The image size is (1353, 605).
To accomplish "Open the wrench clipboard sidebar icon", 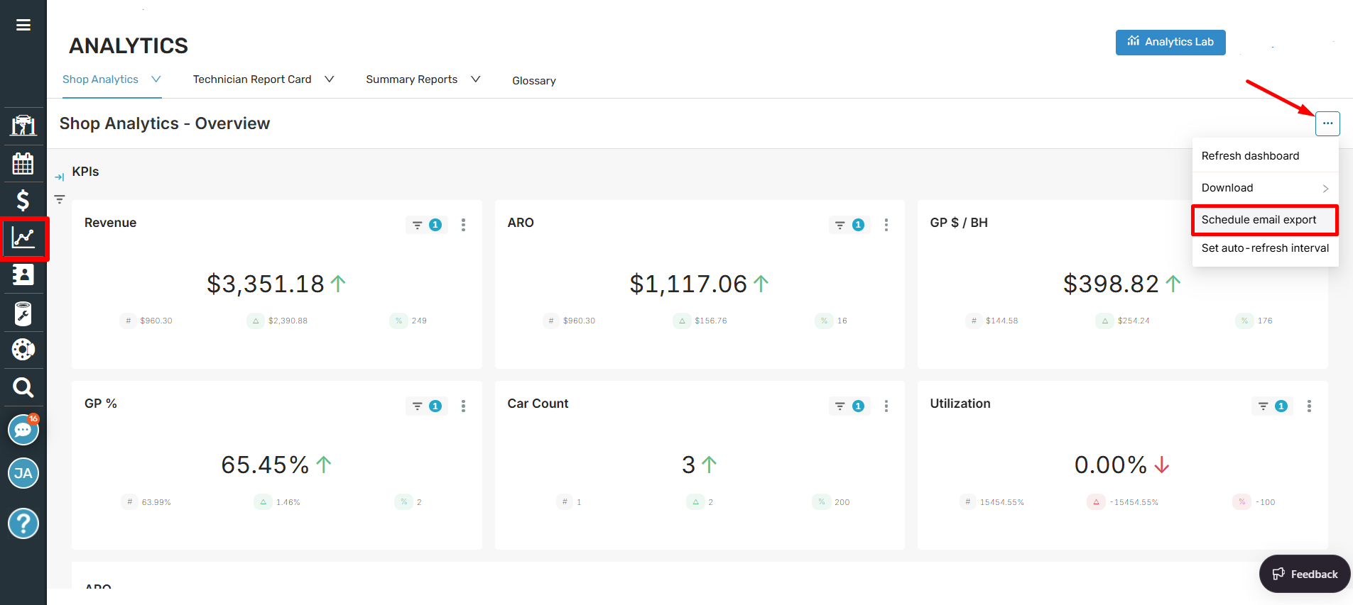I will click(23, 313).
